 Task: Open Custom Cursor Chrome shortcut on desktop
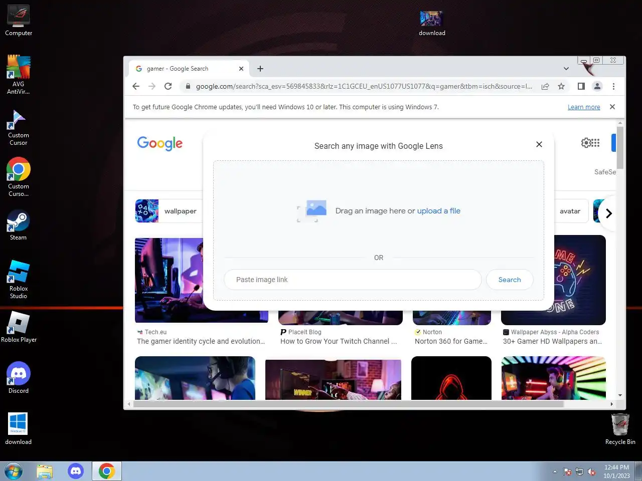[x=19, y=177]
